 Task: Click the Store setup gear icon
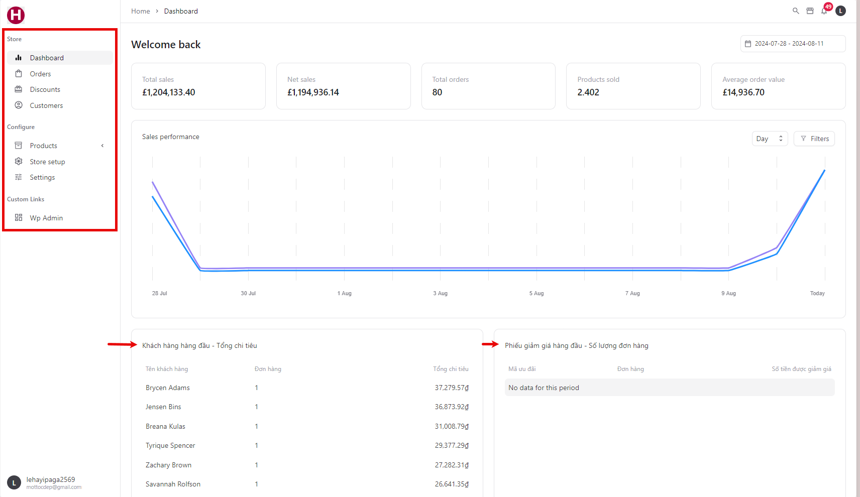19,162
